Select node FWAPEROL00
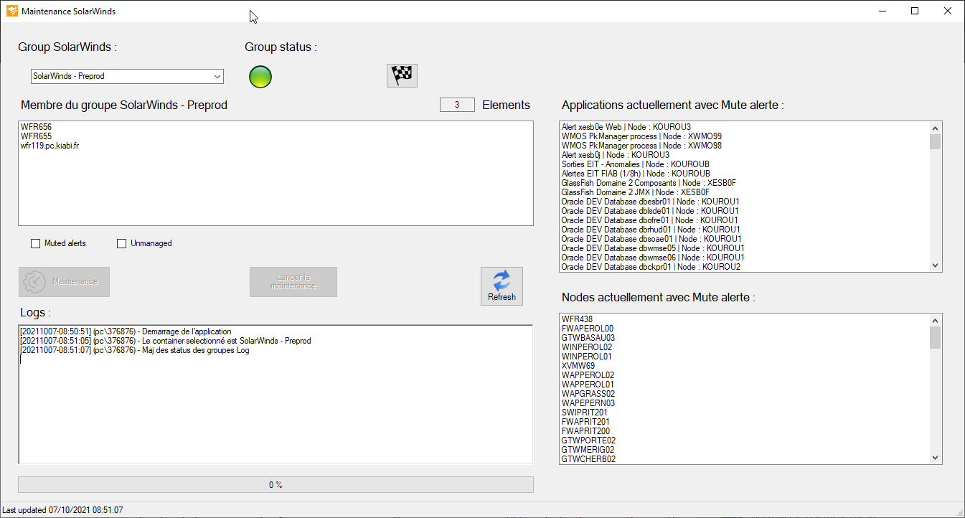 587,329
